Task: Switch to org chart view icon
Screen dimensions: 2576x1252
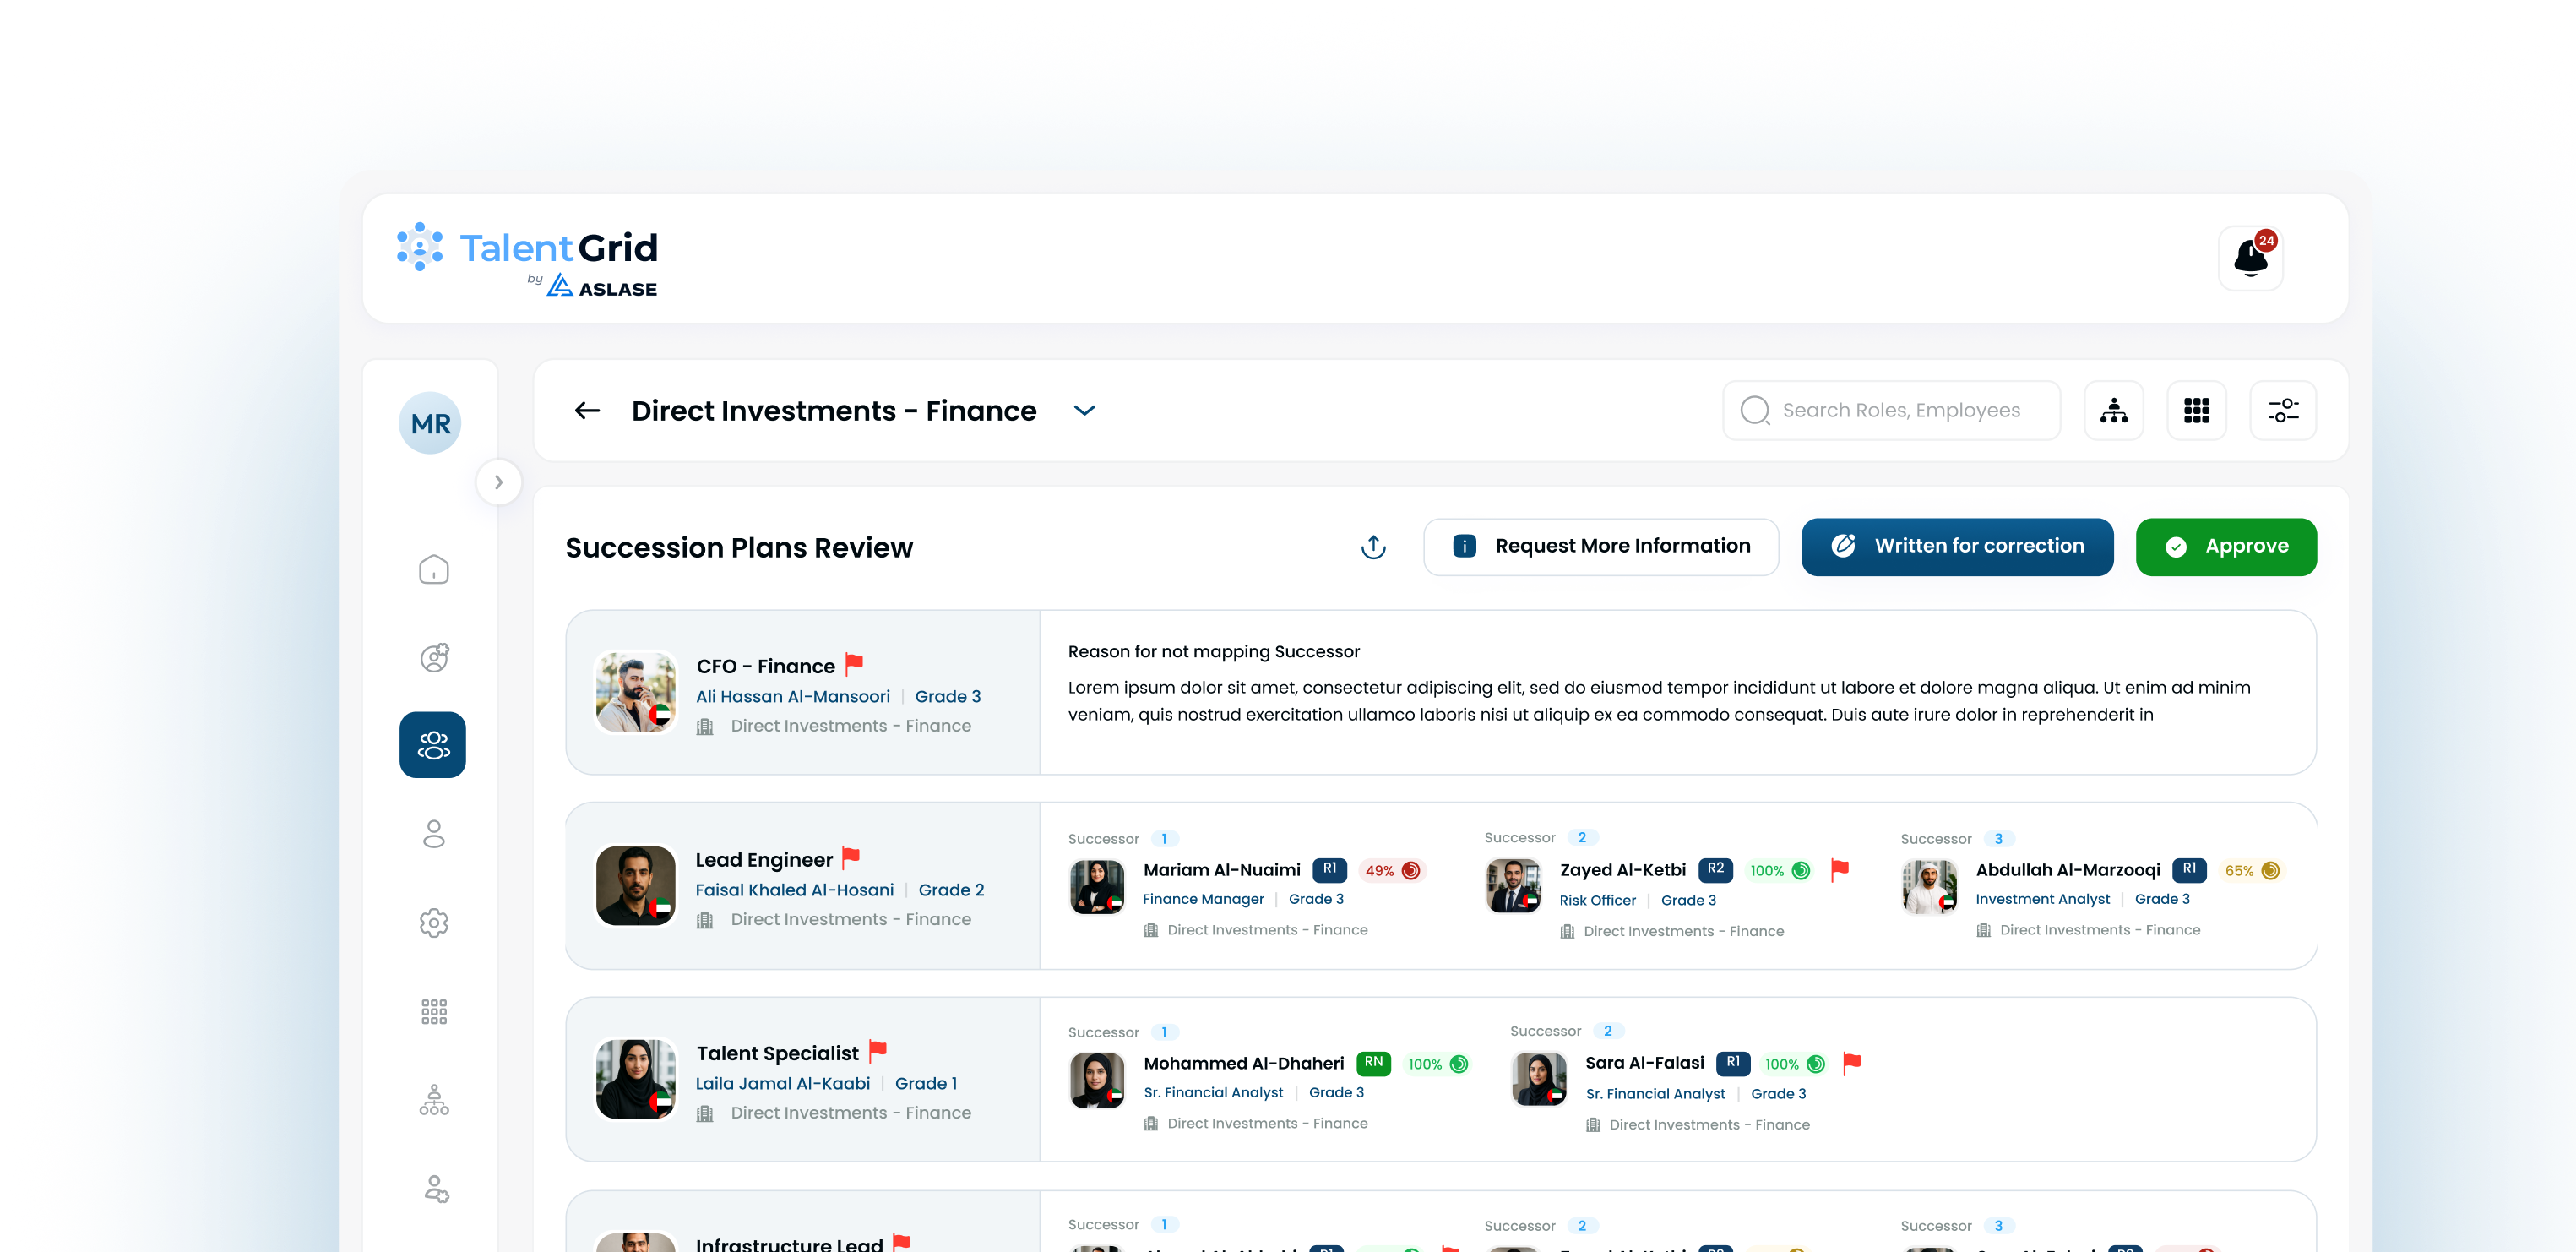Action: coord(2113,410)
